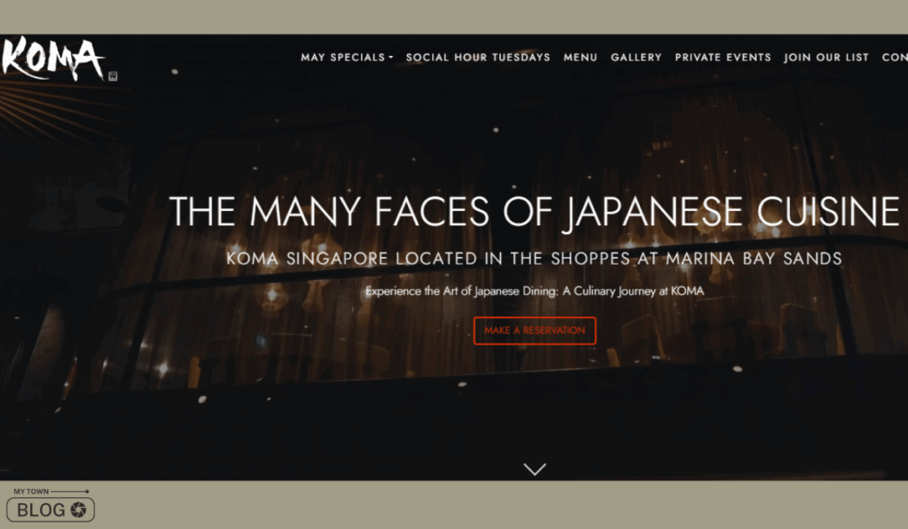Open the Private Events link

(723, 58)
